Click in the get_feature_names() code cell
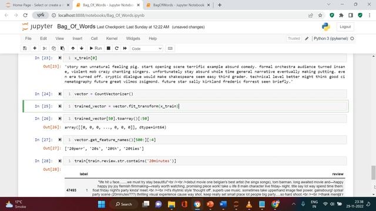376x211 pixels. tap(205, 139)
